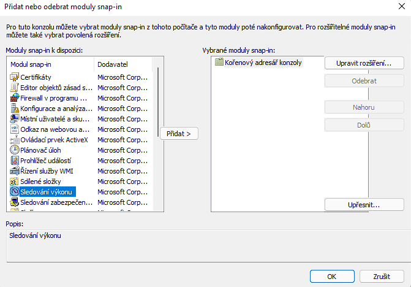This screenshot has width=411, height=287.
Task: Click the Přidat > button
Action: coord(179,134)
